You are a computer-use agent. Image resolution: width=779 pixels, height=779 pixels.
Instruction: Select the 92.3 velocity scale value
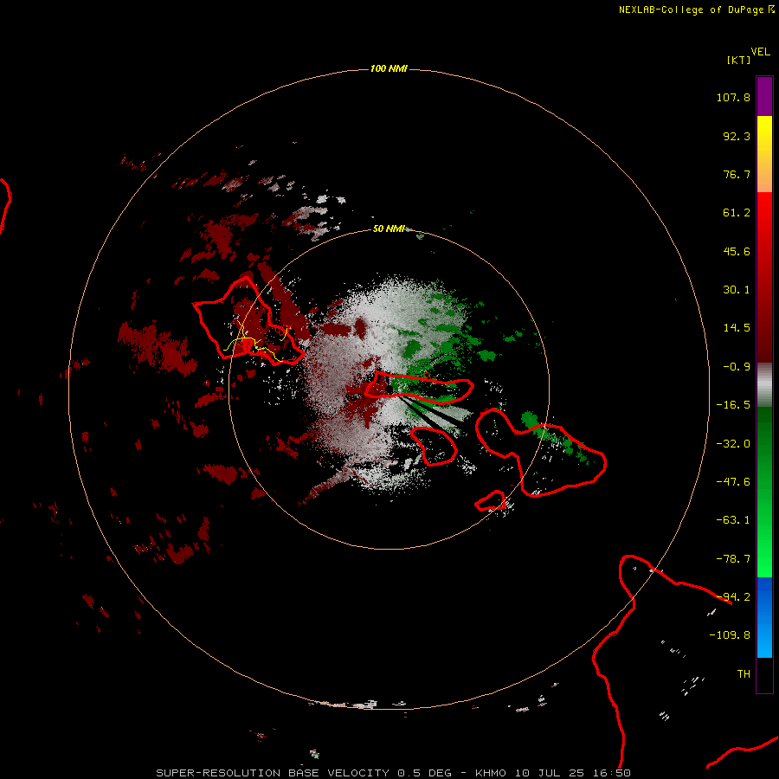737,136
